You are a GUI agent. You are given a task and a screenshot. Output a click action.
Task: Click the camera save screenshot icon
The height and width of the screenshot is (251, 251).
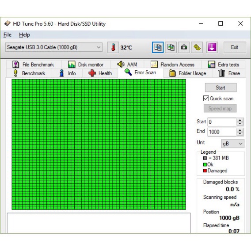184,47
